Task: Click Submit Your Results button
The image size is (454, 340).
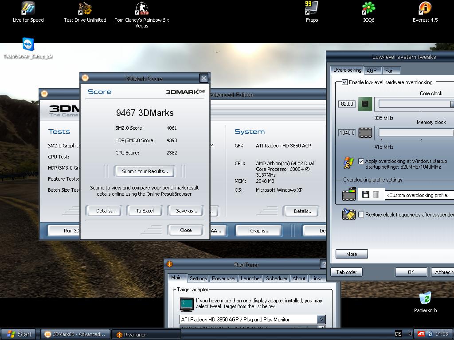Action: (145, 171)
